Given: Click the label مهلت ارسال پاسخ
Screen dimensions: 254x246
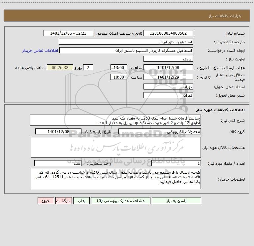Looking at the screenshot, I should (229, 68).
